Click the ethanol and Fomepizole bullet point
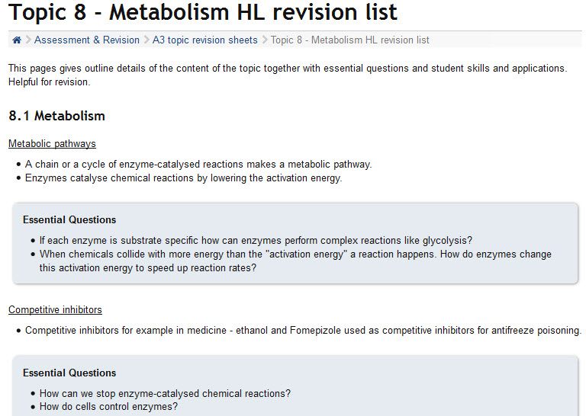Screen dimensions: 586x416 pyautogui.click(x=303, y=331)
